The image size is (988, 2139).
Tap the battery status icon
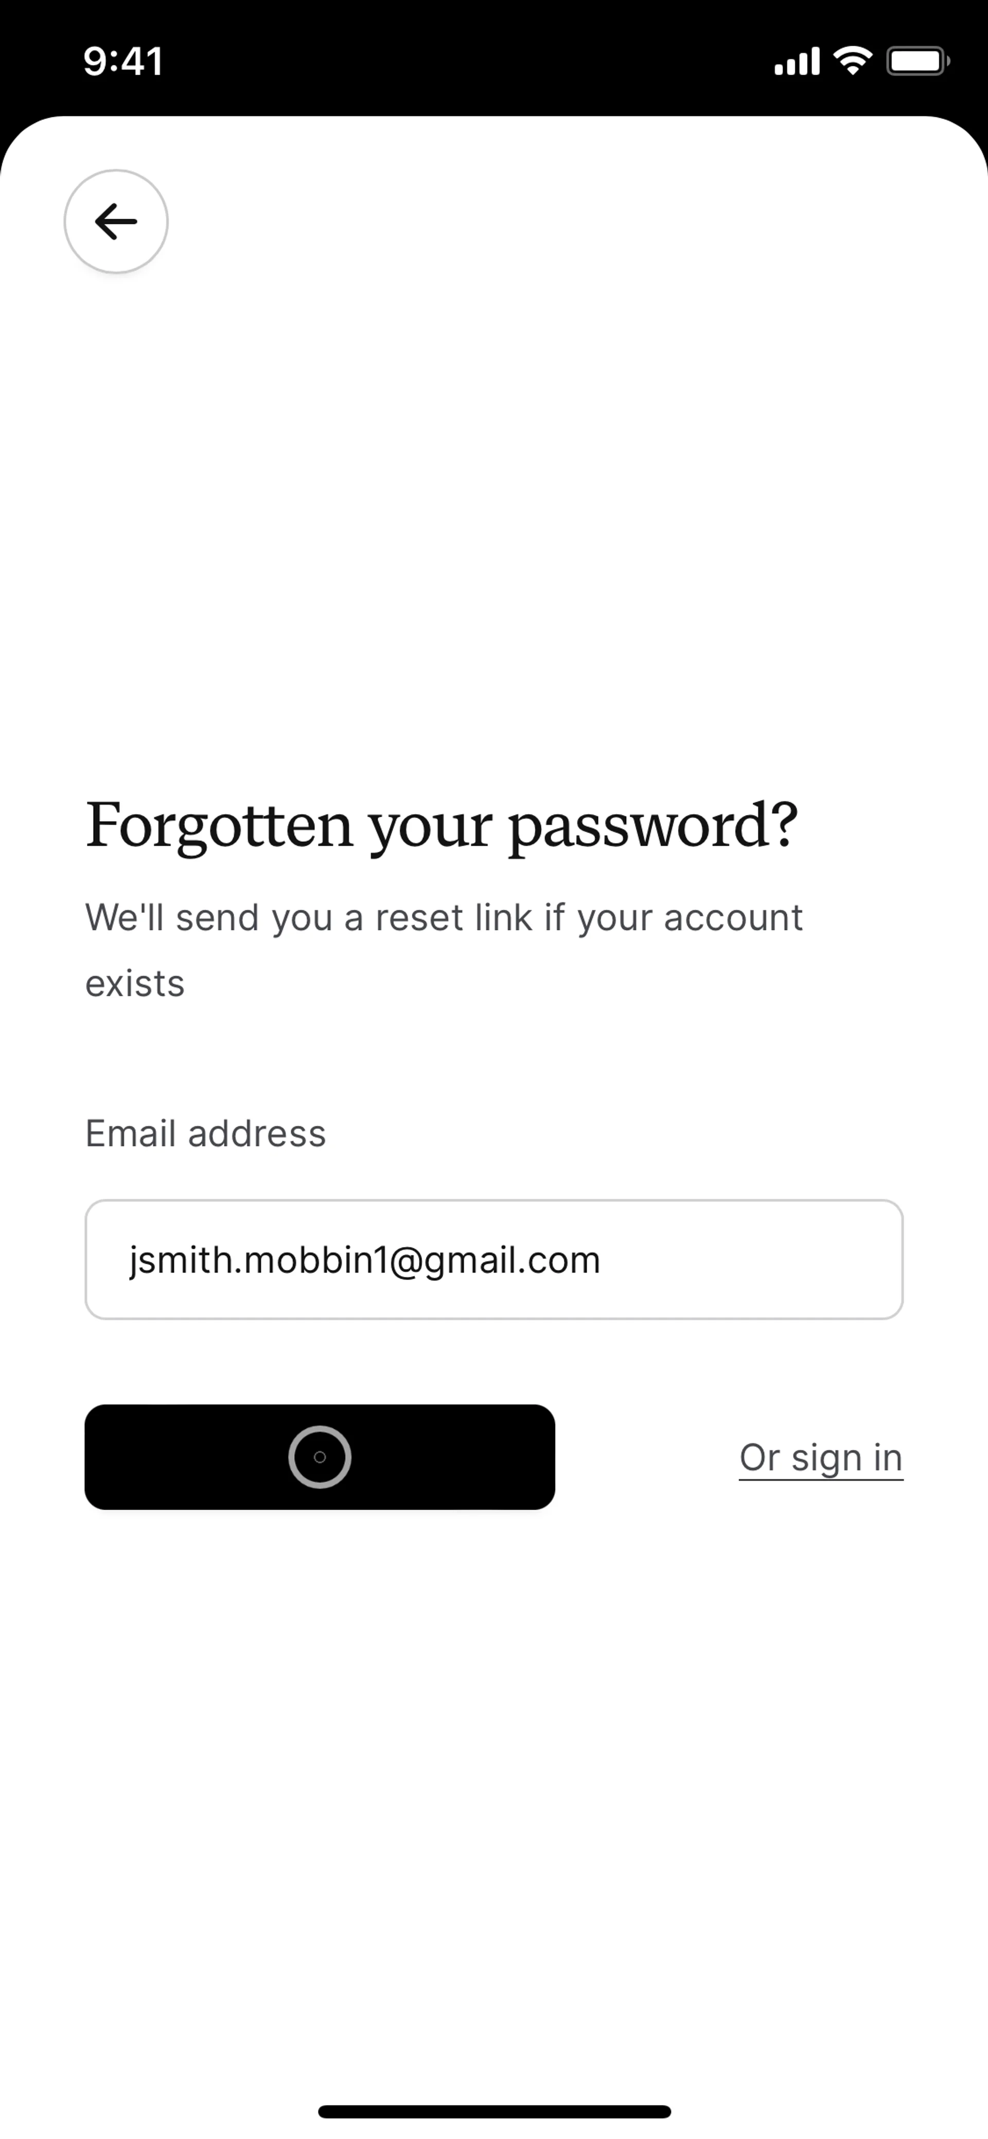(918, 61)
